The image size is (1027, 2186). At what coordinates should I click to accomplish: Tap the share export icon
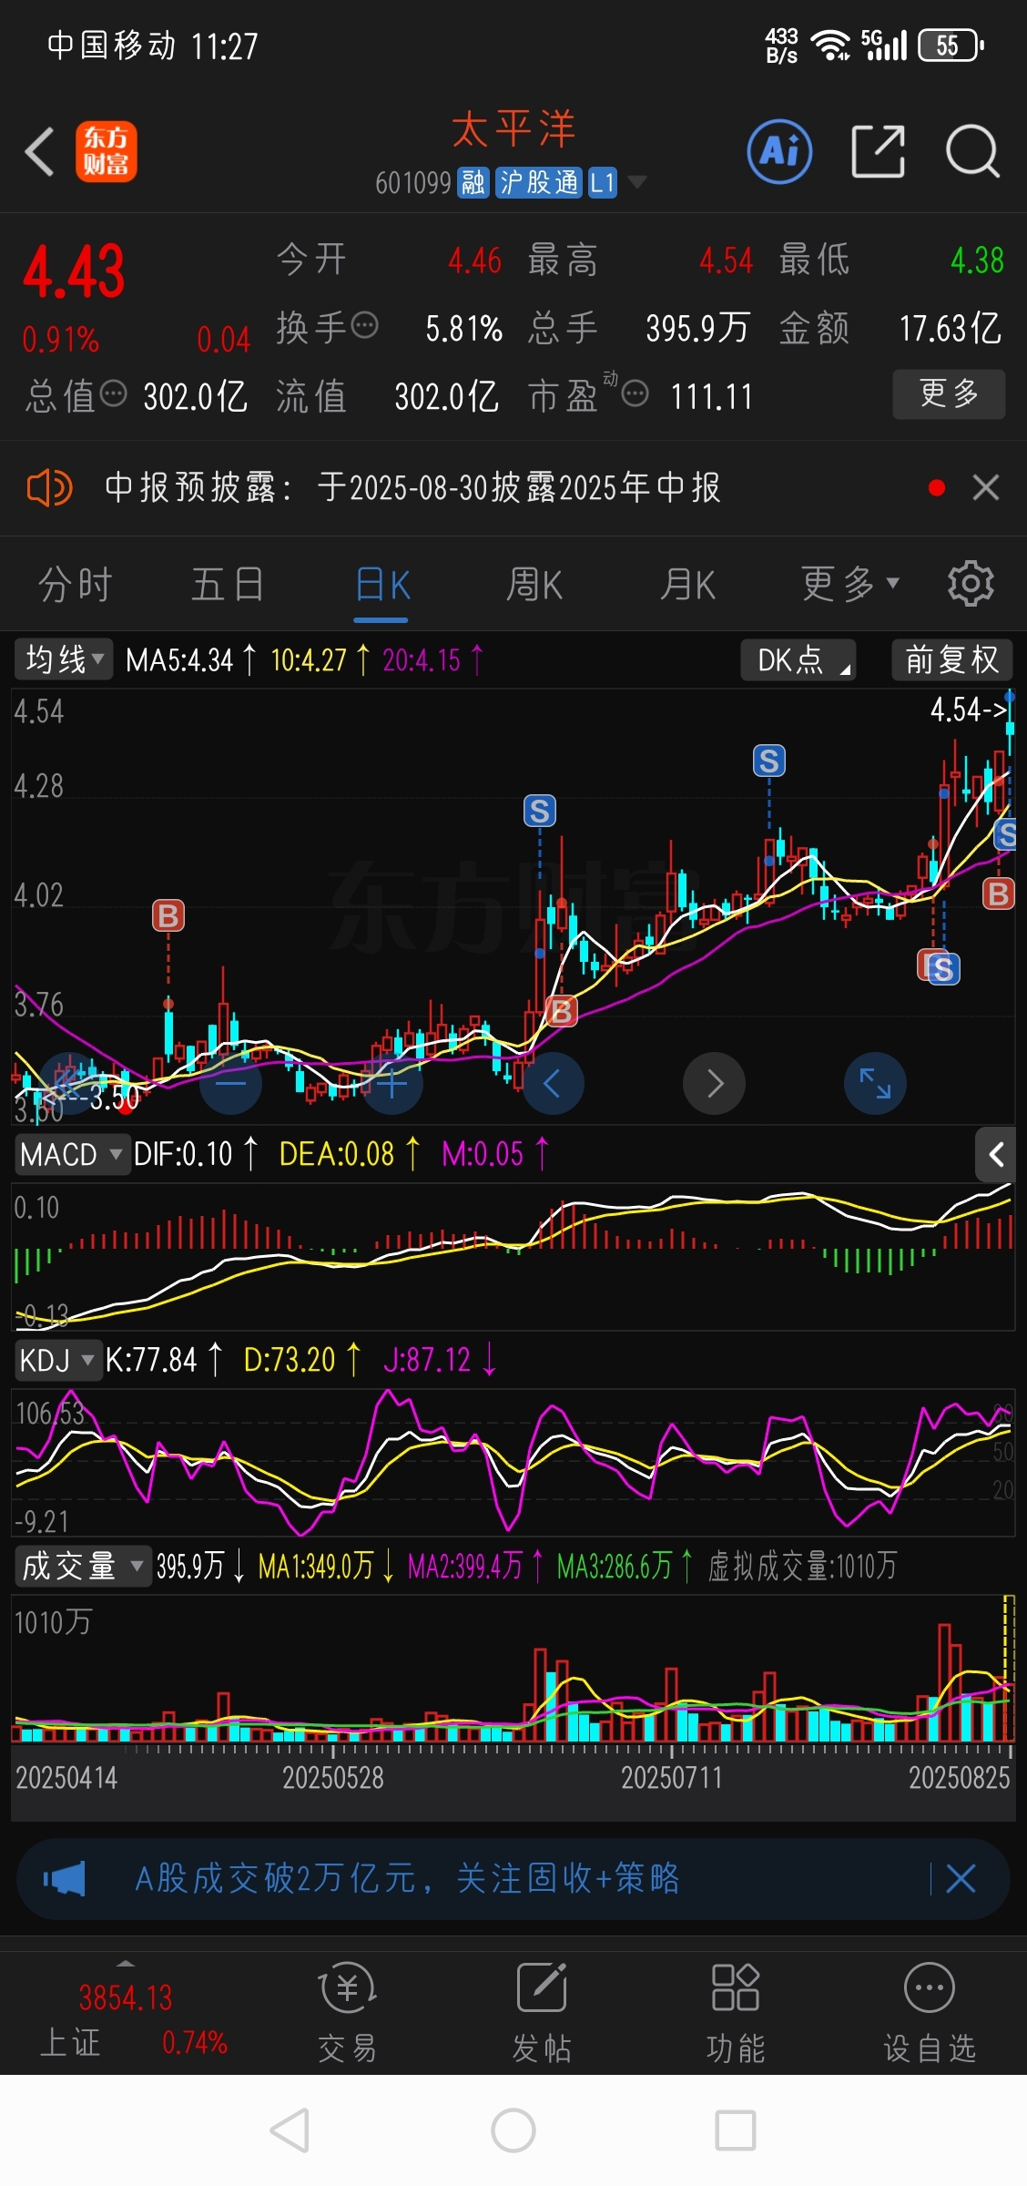click(x=878, y=151)
